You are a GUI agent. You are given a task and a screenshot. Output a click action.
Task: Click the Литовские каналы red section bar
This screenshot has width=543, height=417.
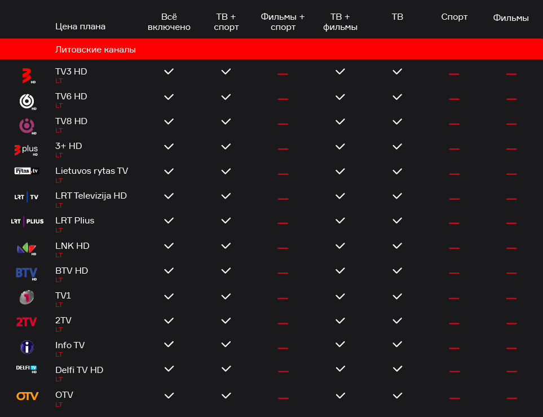click(x=272, y=49)
